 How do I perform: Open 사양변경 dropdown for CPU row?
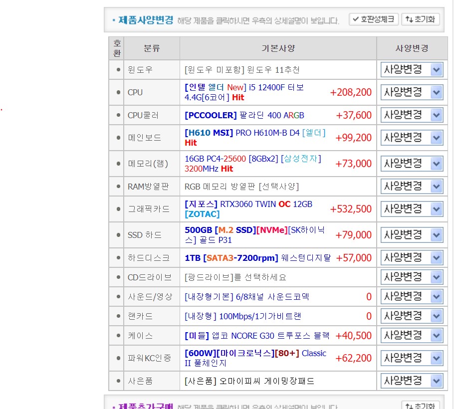(412, 93)
